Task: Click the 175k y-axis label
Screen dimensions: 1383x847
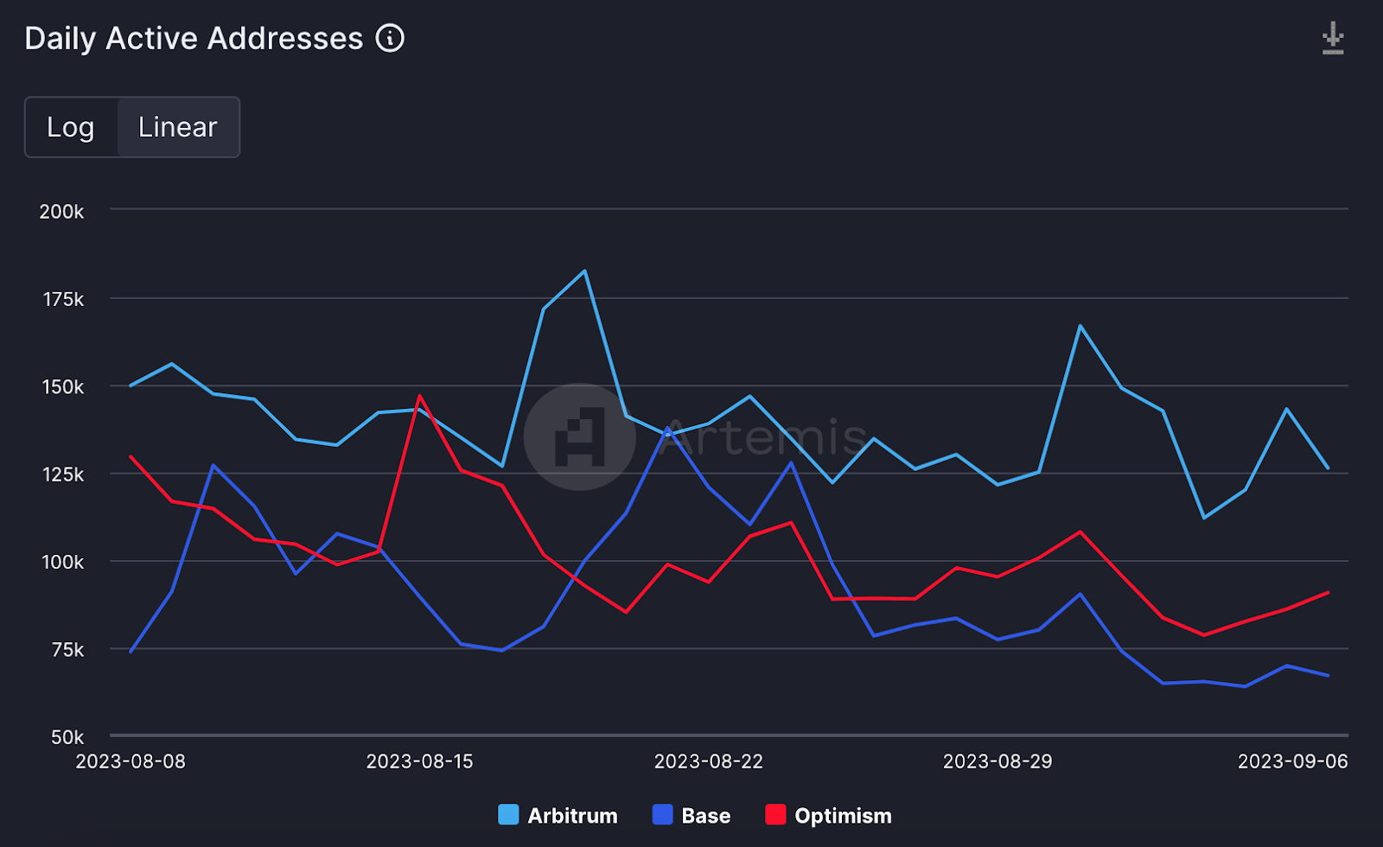Action: tap(63, 299)
